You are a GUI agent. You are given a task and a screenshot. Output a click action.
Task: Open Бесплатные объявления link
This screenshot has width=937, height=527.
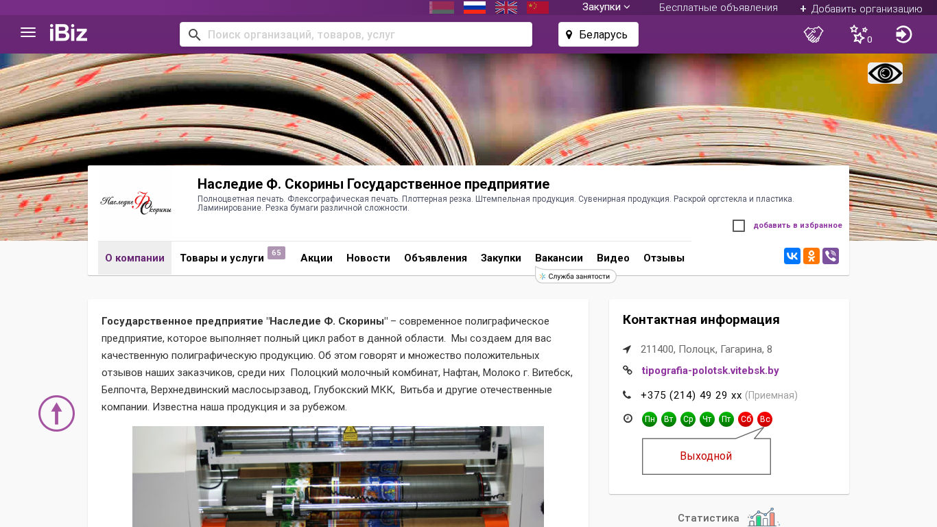coord(718,8)
